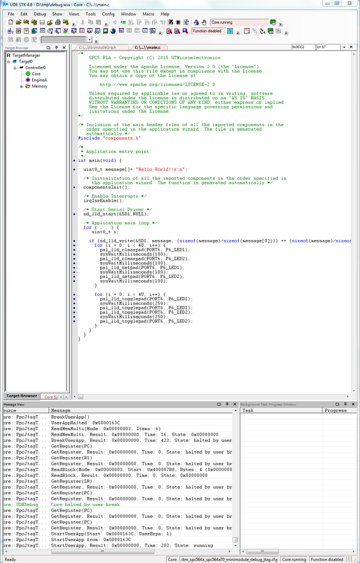Toggle breakpoint marker at sd_lld_write if line
This screenshot has width=360, height=563.
coord(74,241)
